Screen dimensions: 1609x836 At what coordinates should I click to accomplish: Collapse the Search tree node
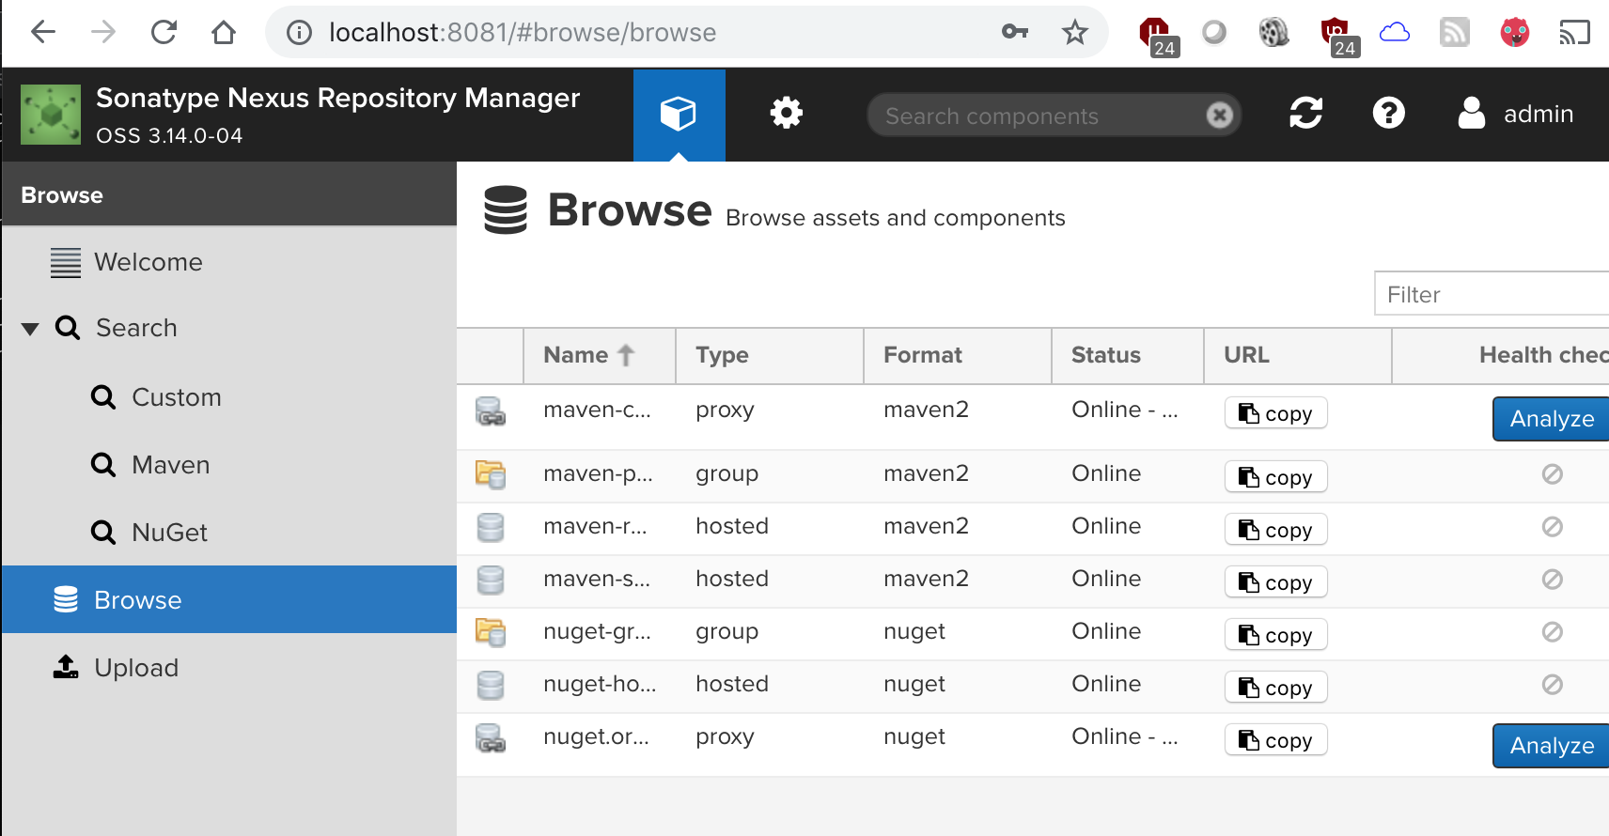tap(30, 329)
